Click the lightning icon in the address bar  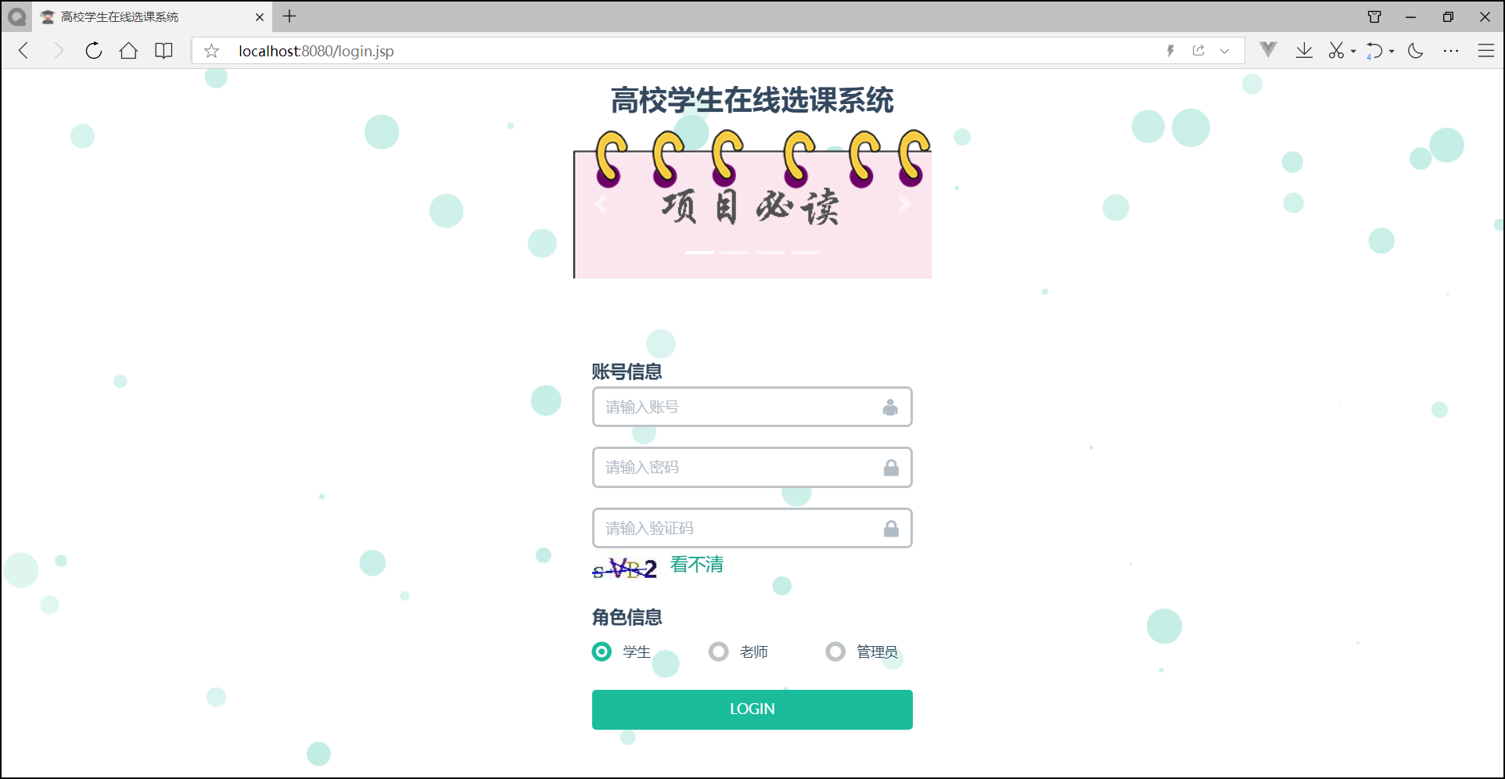[1170, 50]
